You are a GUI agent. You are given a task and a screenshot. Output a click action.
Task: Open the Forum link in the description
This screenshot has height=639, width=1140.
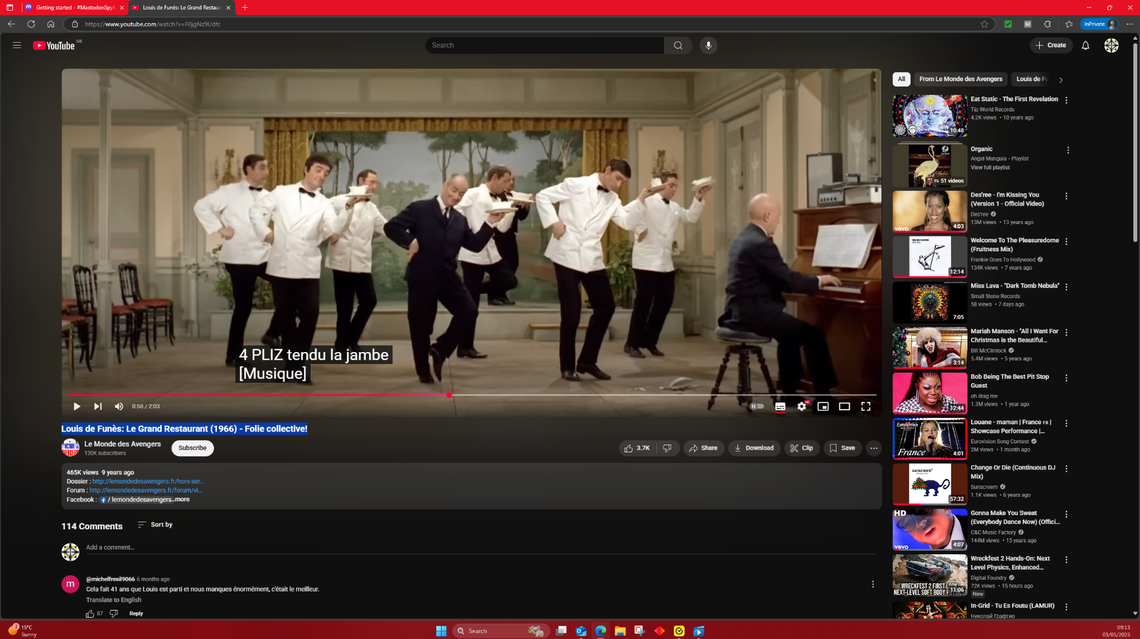pyautogui.click(x=146, y=490)
